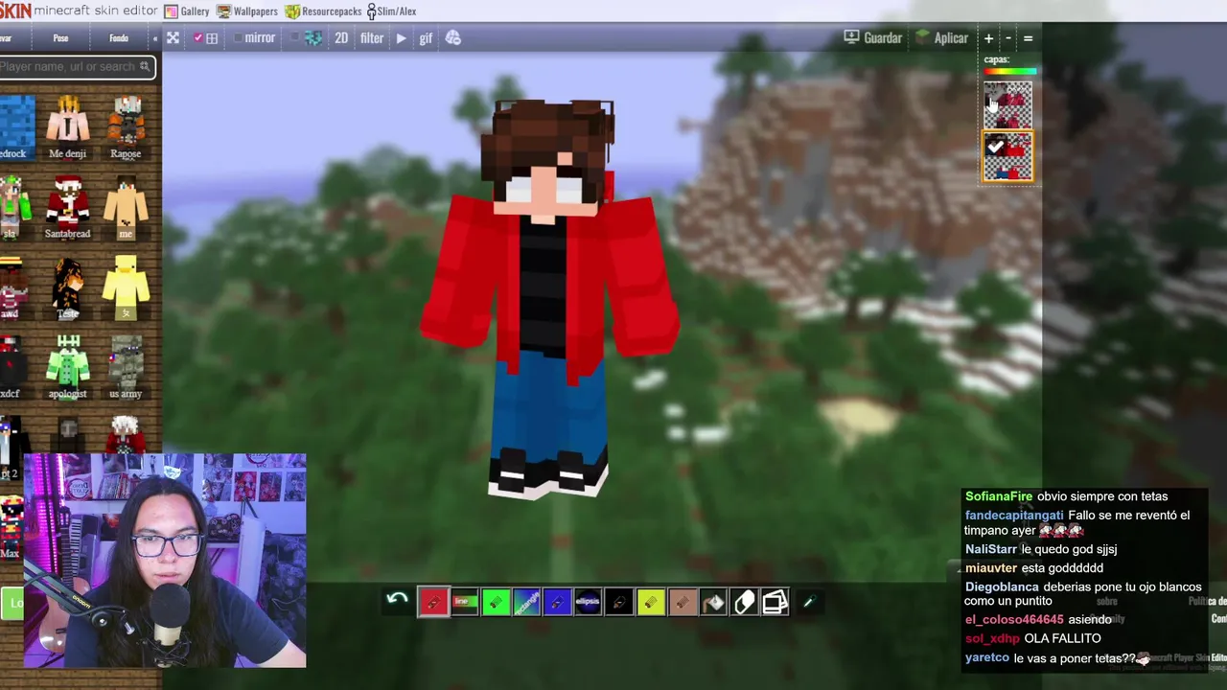Collapse sidebar with the double-arrow icon
1227x690 pixels.
(154, 38)
